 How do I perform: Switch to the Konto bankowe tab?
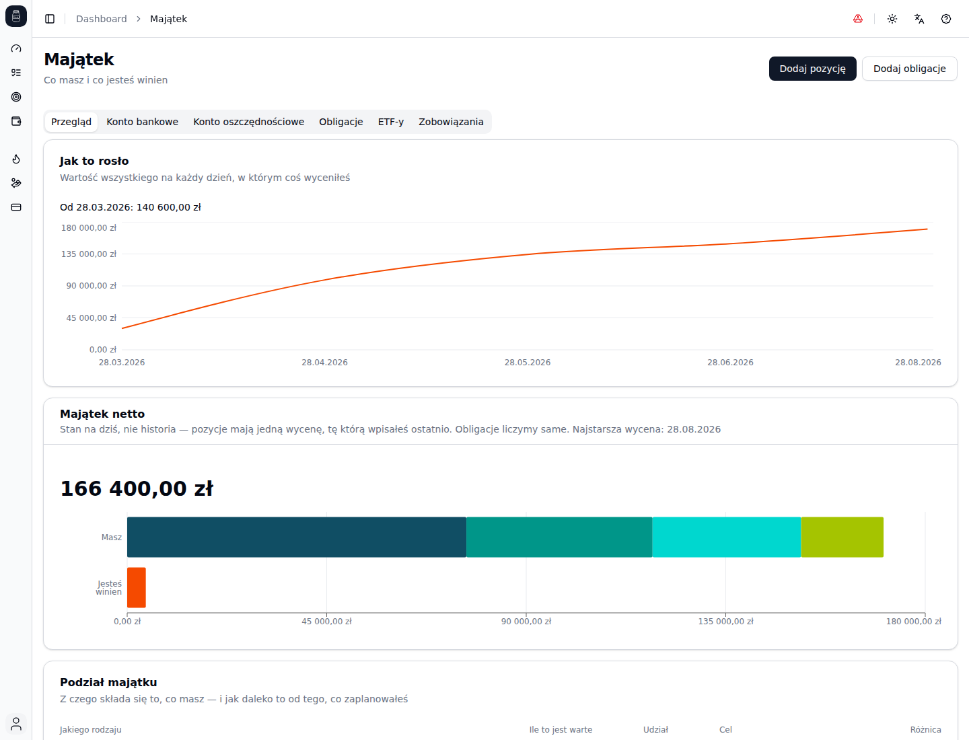pyautogui.click(x=143, y=122)
